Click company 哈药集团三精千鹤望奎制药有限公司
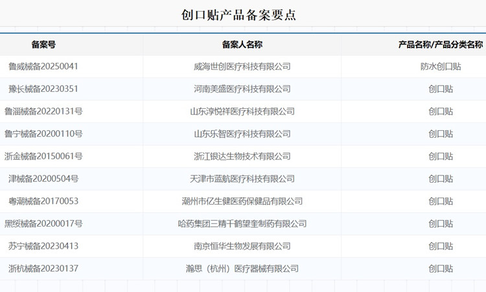The height and width of the screenshot is (292, 486). (x=242, y=223)
